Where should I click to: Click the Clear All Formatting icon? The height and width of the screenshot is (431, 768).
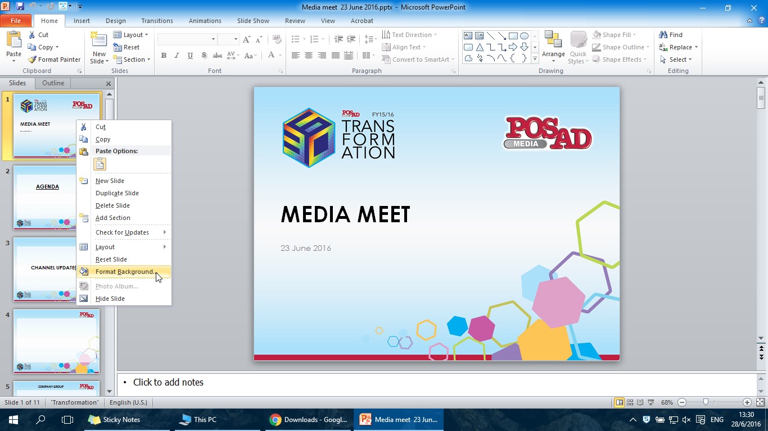(x=277, y=39)
